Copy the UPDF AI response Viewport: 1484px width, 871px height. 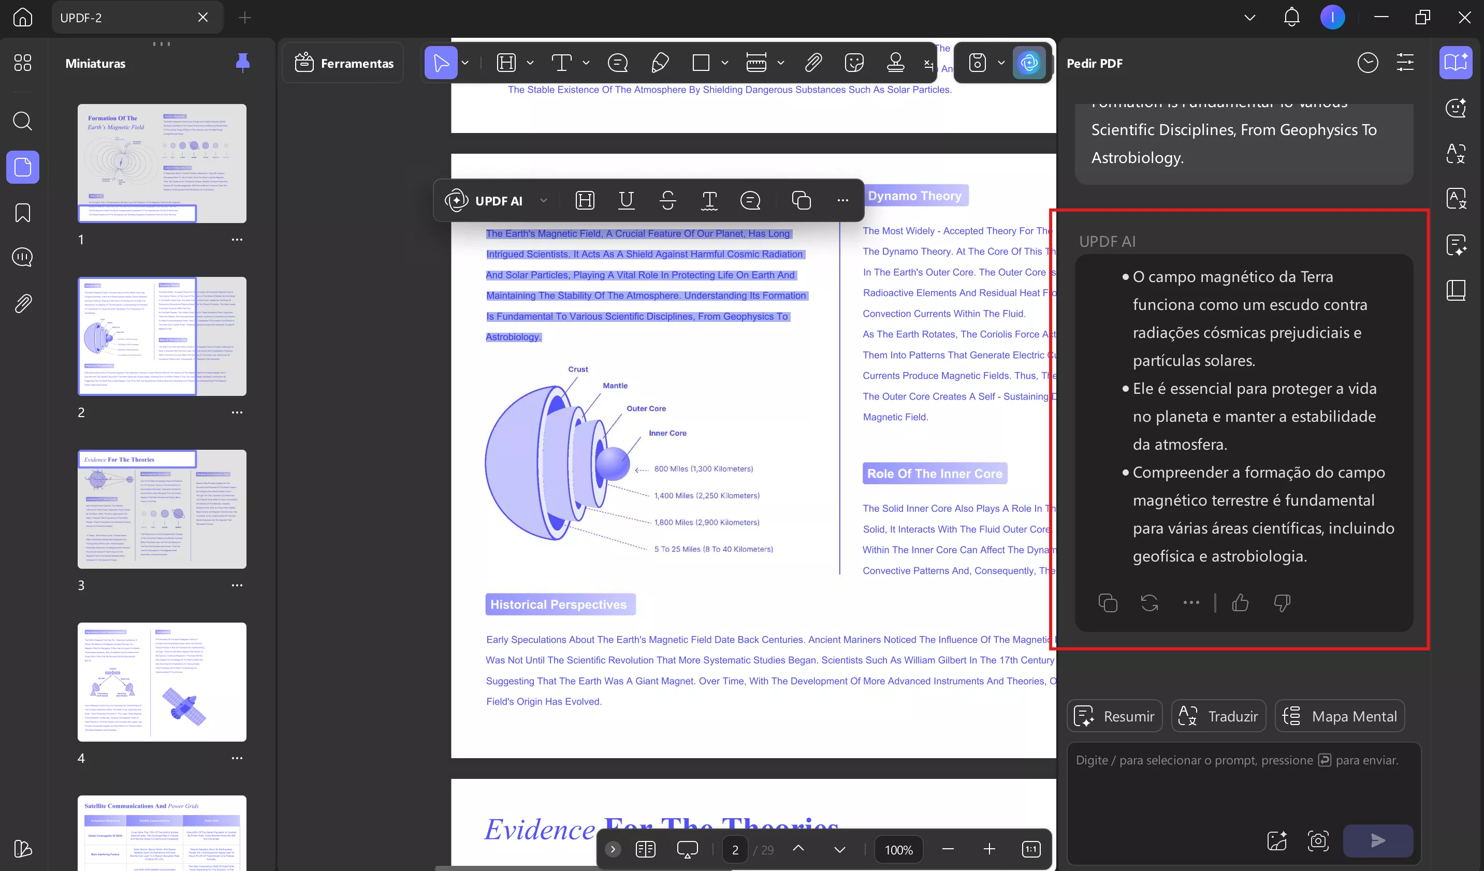pos(1107,602)
